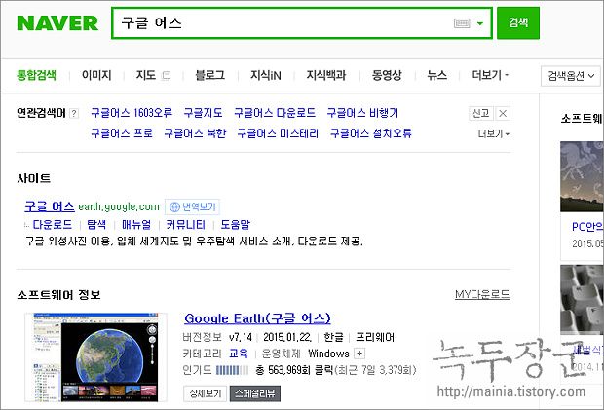
Task: Open related search 구글어스 1603오류
Action: 132,113
